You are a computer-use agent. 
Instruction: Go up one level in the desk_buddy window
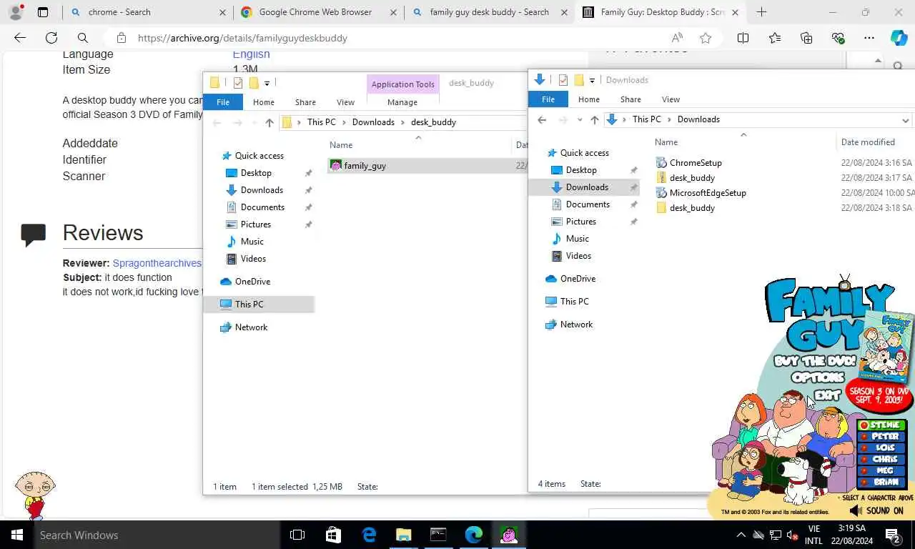coord(269,122)
